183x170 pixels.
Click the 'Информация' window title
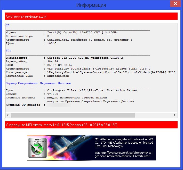[91, 5]
